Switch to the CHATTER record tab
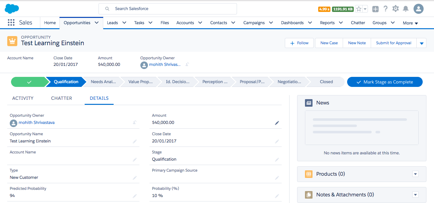434x203 pixels. coord(61,98)
